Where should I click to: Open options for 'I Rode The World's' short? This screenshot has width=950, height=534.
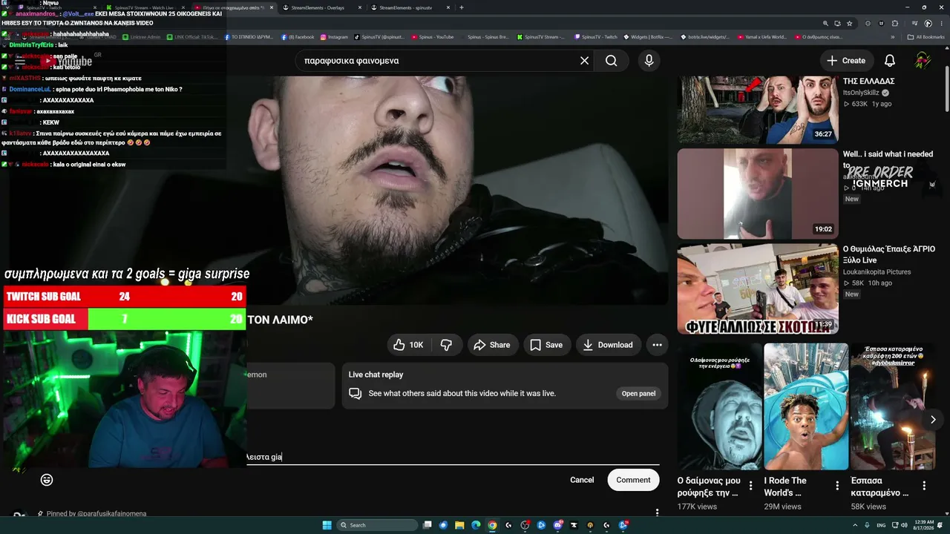(x=837, y=486)
